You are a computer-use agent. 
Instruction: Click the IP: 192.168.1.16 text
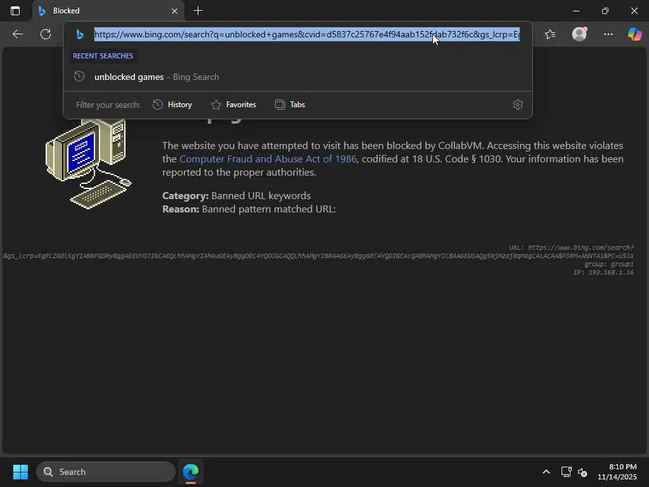(x=603, y=273)
